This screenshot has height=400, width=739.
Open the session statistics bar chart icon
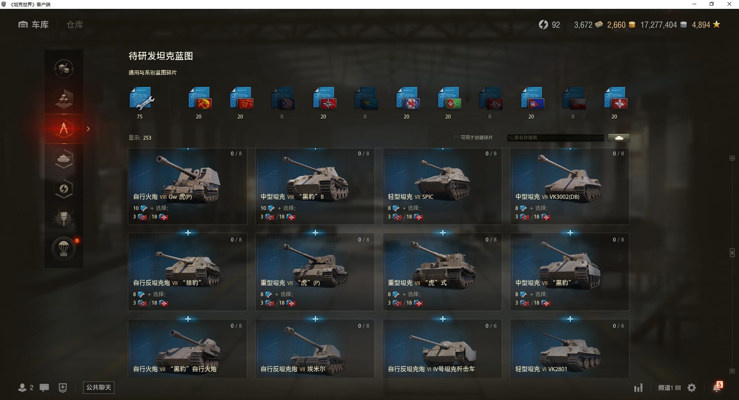639,388
